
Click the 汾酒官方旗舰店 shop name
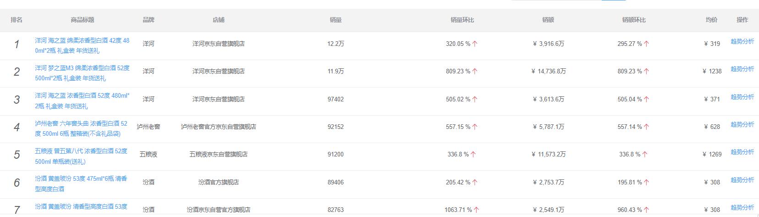[219, 183]
